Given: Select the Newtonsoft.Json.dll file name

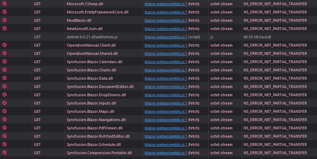Looking at the screenshot, I should (84, 29).
